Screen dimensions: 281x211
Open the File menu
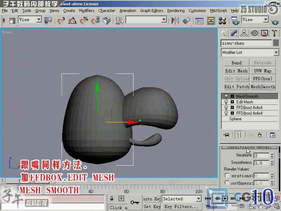pyautogui.click(x=5, y=11)
